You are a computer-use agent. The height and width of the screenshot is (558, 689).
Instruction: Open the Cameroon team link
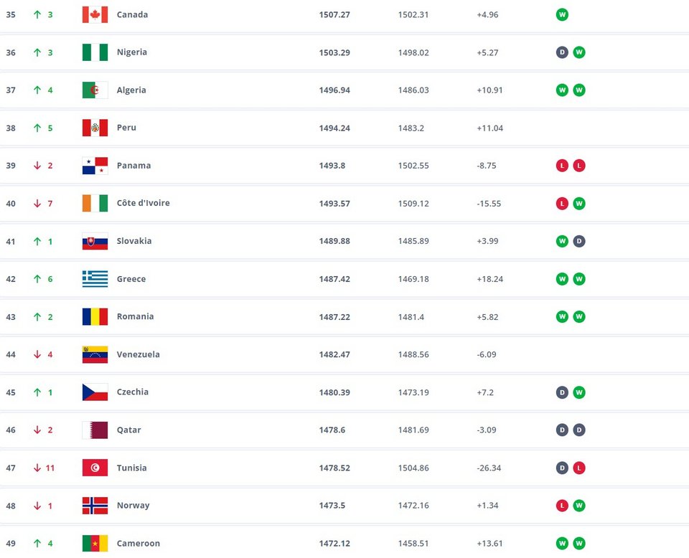138,543
